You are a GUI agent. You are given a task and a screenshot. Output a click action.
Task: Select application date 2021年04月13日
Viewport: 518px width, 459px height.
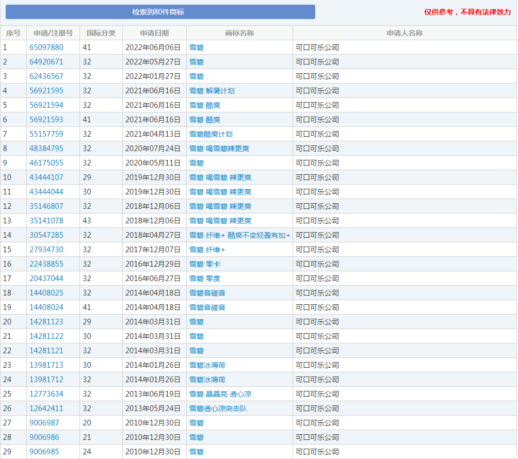[x=153, y=134]
